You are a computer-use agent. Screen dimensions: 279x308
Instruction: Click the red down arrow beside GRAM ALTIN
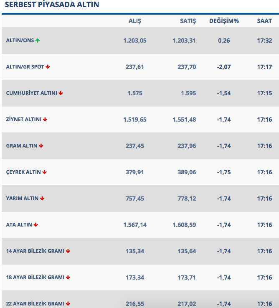coord(41,146)
